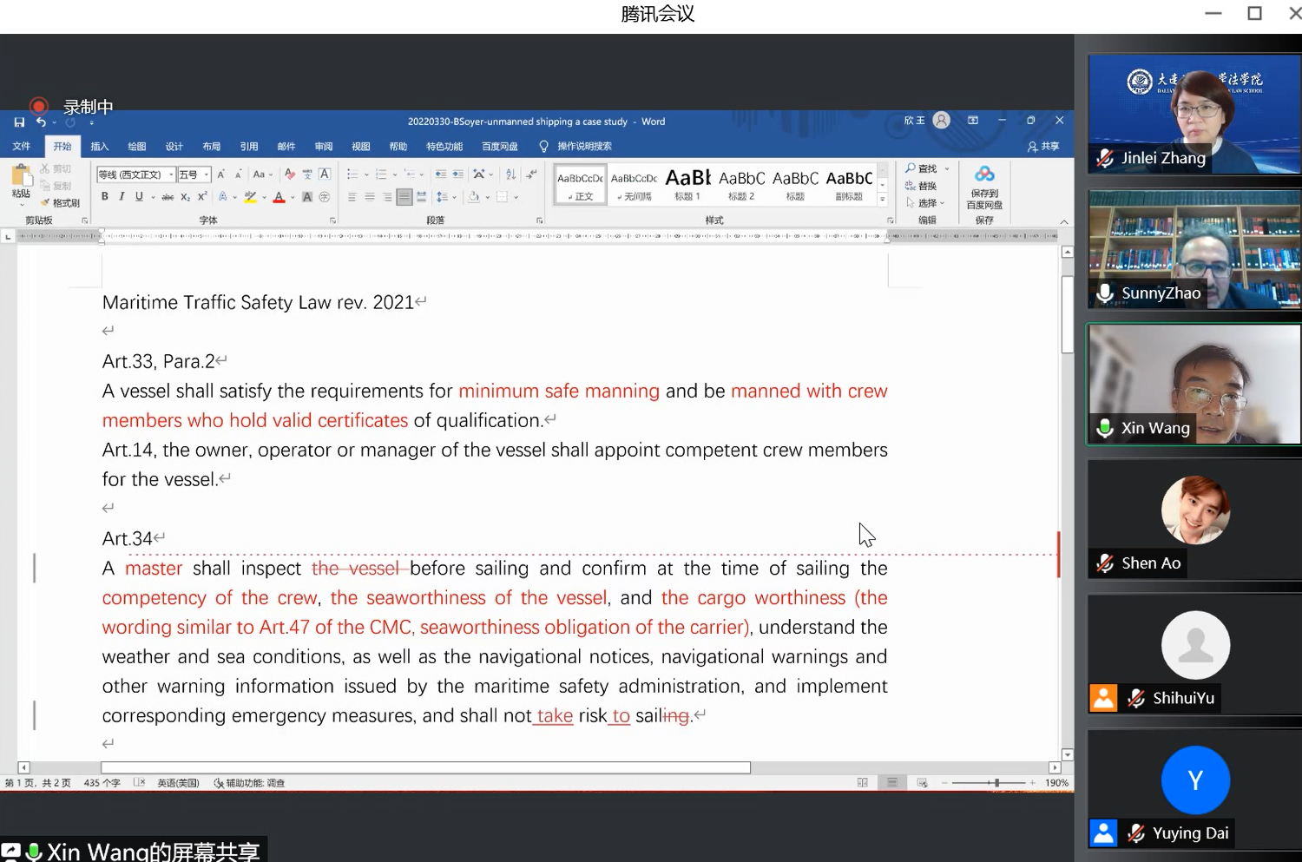The image size is (1302, 862).
Task: Click the 共享 (Share) button
Action: [x=1043, y=147]
